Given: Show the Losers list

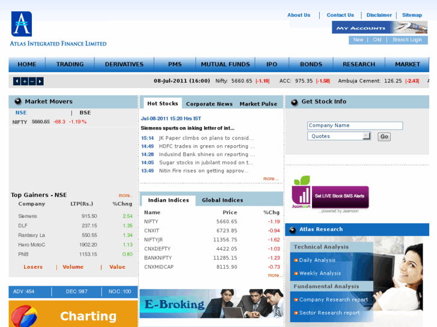Looking at the screenshot, I should (x=33, y=267).
